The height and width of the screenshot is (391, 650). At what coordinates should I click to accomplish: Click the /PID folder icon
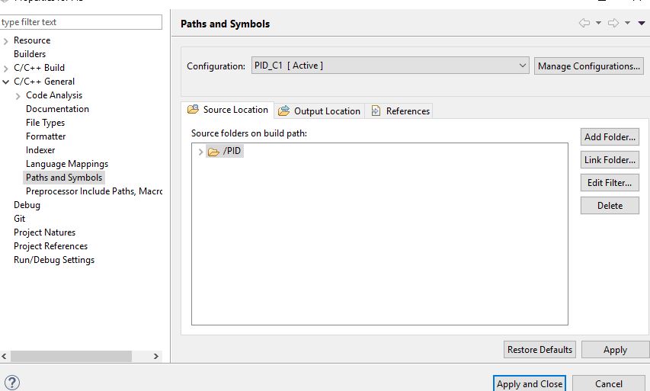pyautogui.click(x=213, y=152)
